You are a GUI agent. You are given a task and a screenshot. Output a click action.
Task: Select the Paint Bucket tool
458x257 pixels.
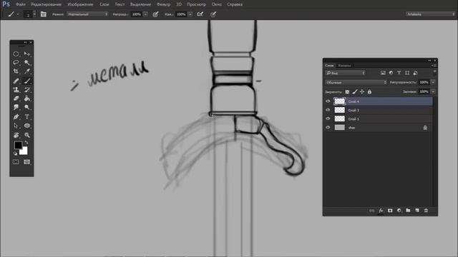(27, 99)
